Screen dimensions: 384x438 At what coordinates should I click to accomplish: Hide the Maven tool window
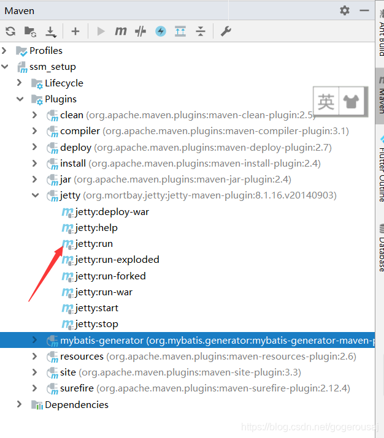coord(364,10)
